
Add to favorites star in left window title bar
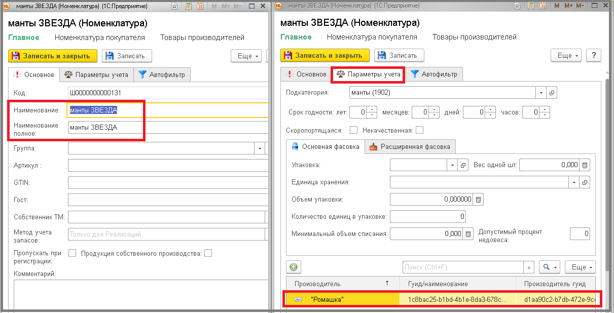coord(175,6)
